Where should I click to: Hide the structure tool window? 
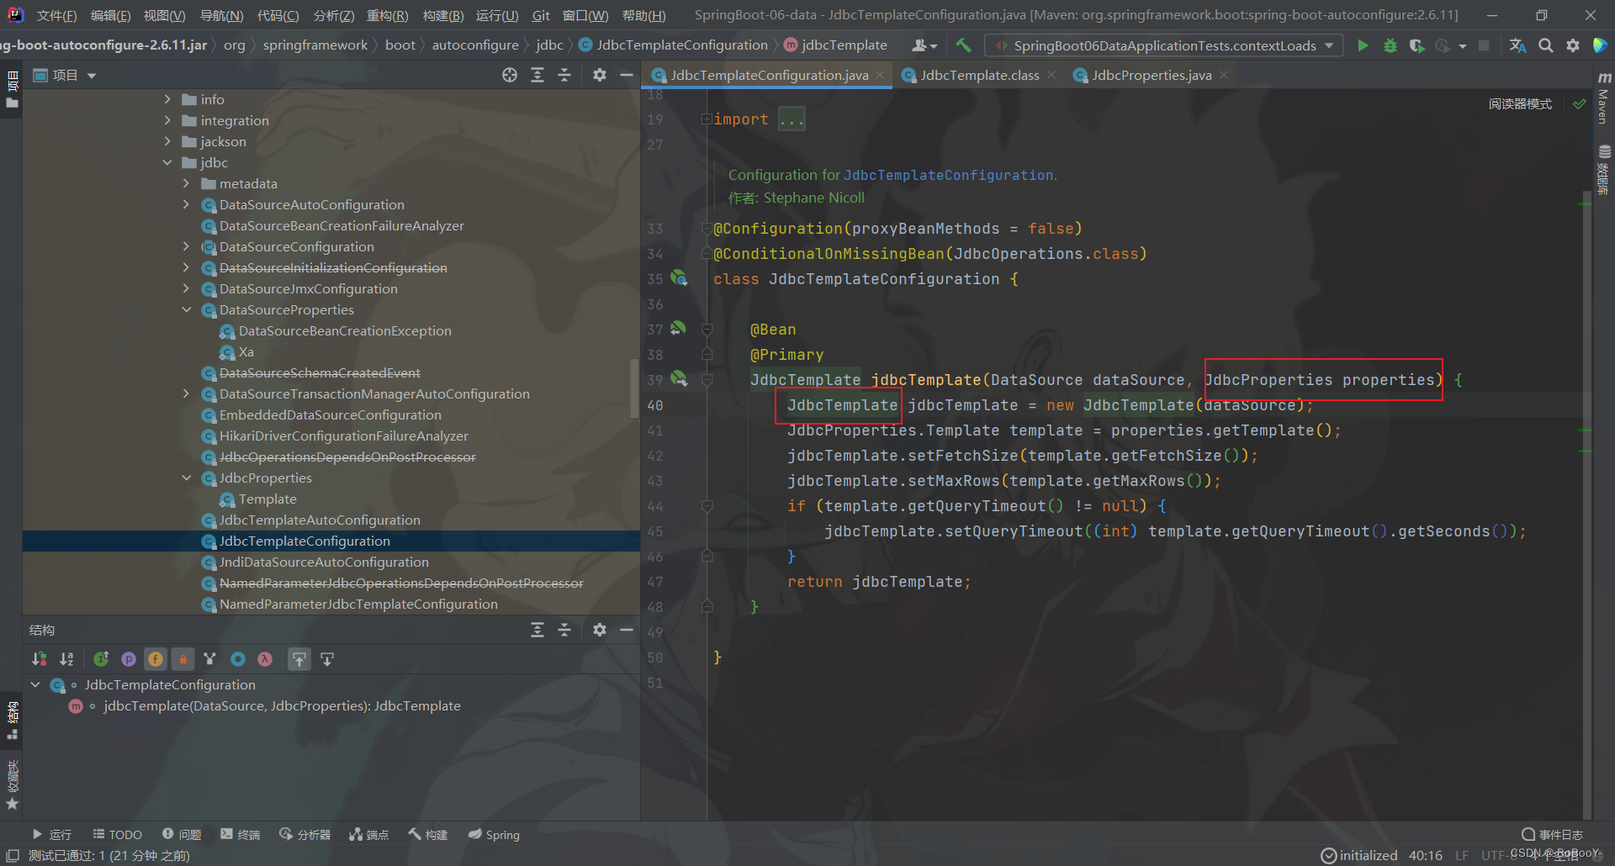[x=626, y=630]
